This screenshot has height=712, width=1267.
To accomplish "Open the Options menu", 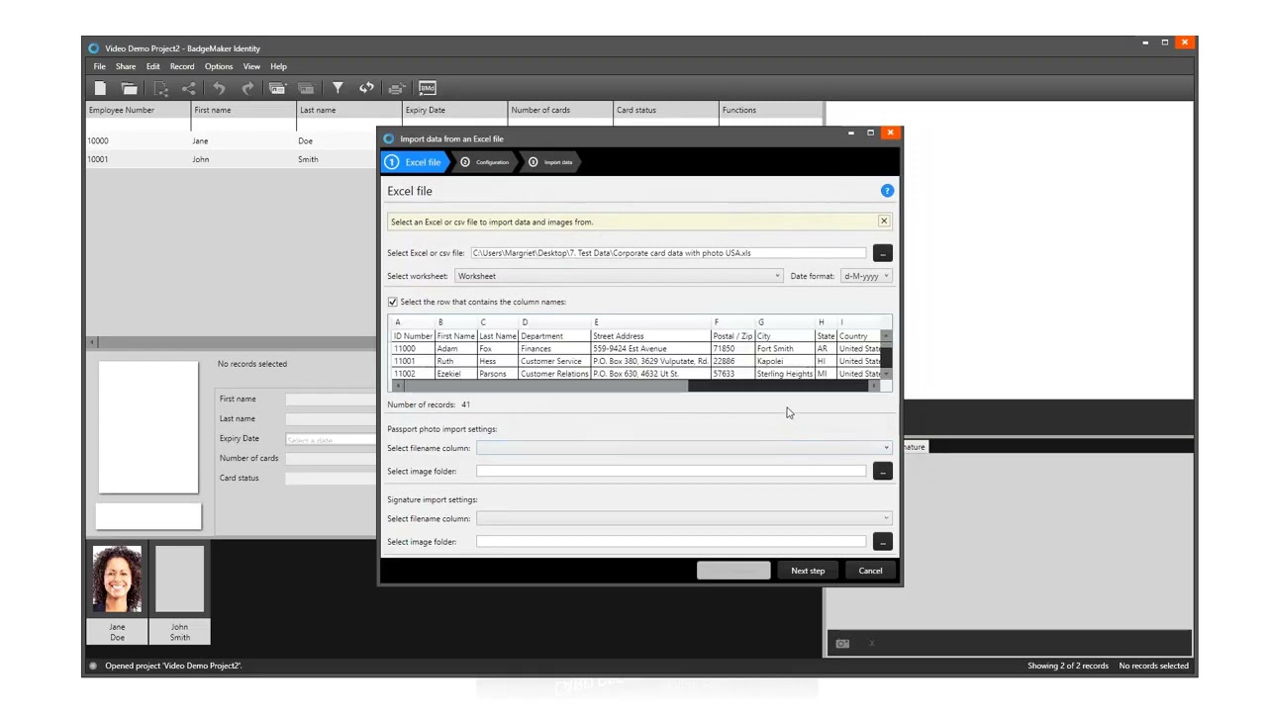I will [219, 66].
